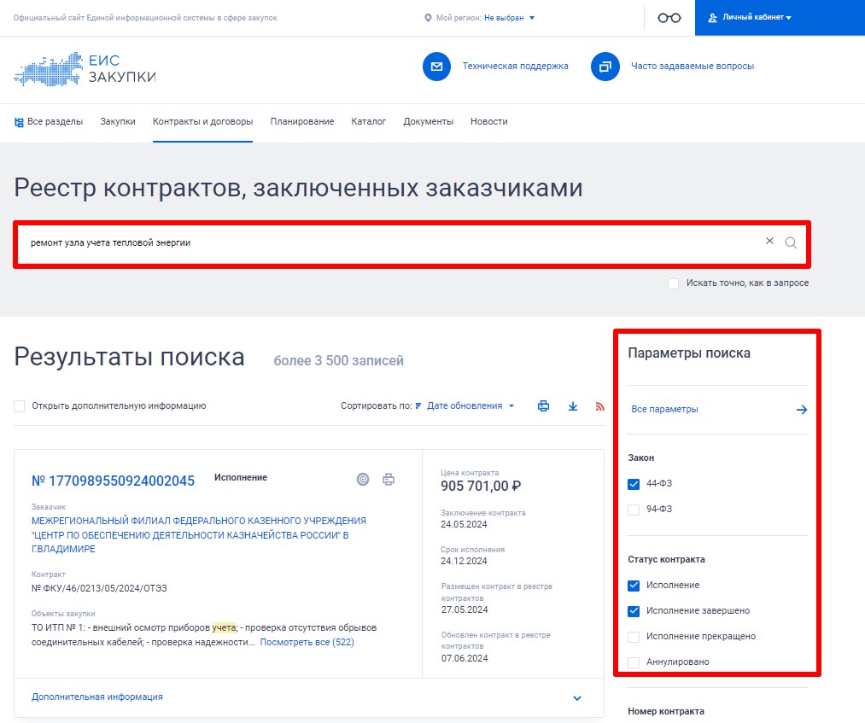865x723 pixels.
Task: Click the Статус контракта filter heading
Action: tap(666, 559)
